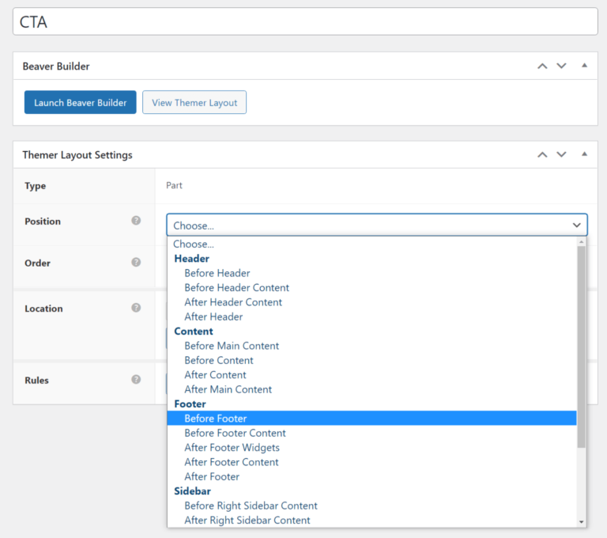Screen dimensions: 607x538
Task: Click the Launch Beaver Builder button
Action: [x=80, y=103]
